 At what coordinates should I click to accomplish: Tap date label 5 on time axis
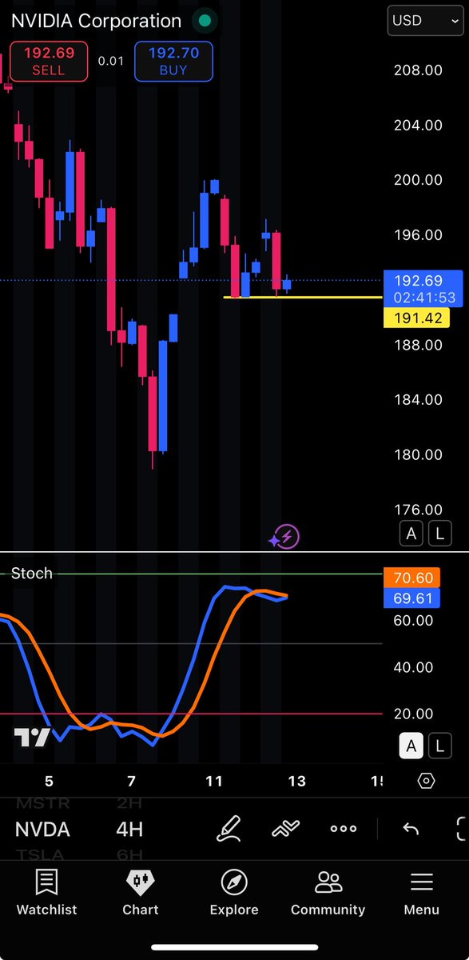pyautogui.click(x=49, y=782)
